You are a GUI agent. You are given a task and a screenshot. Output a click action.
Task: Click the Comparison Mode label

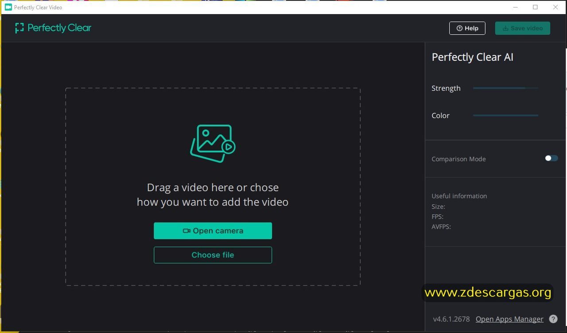pyautogui.click(x=459, y=159)
